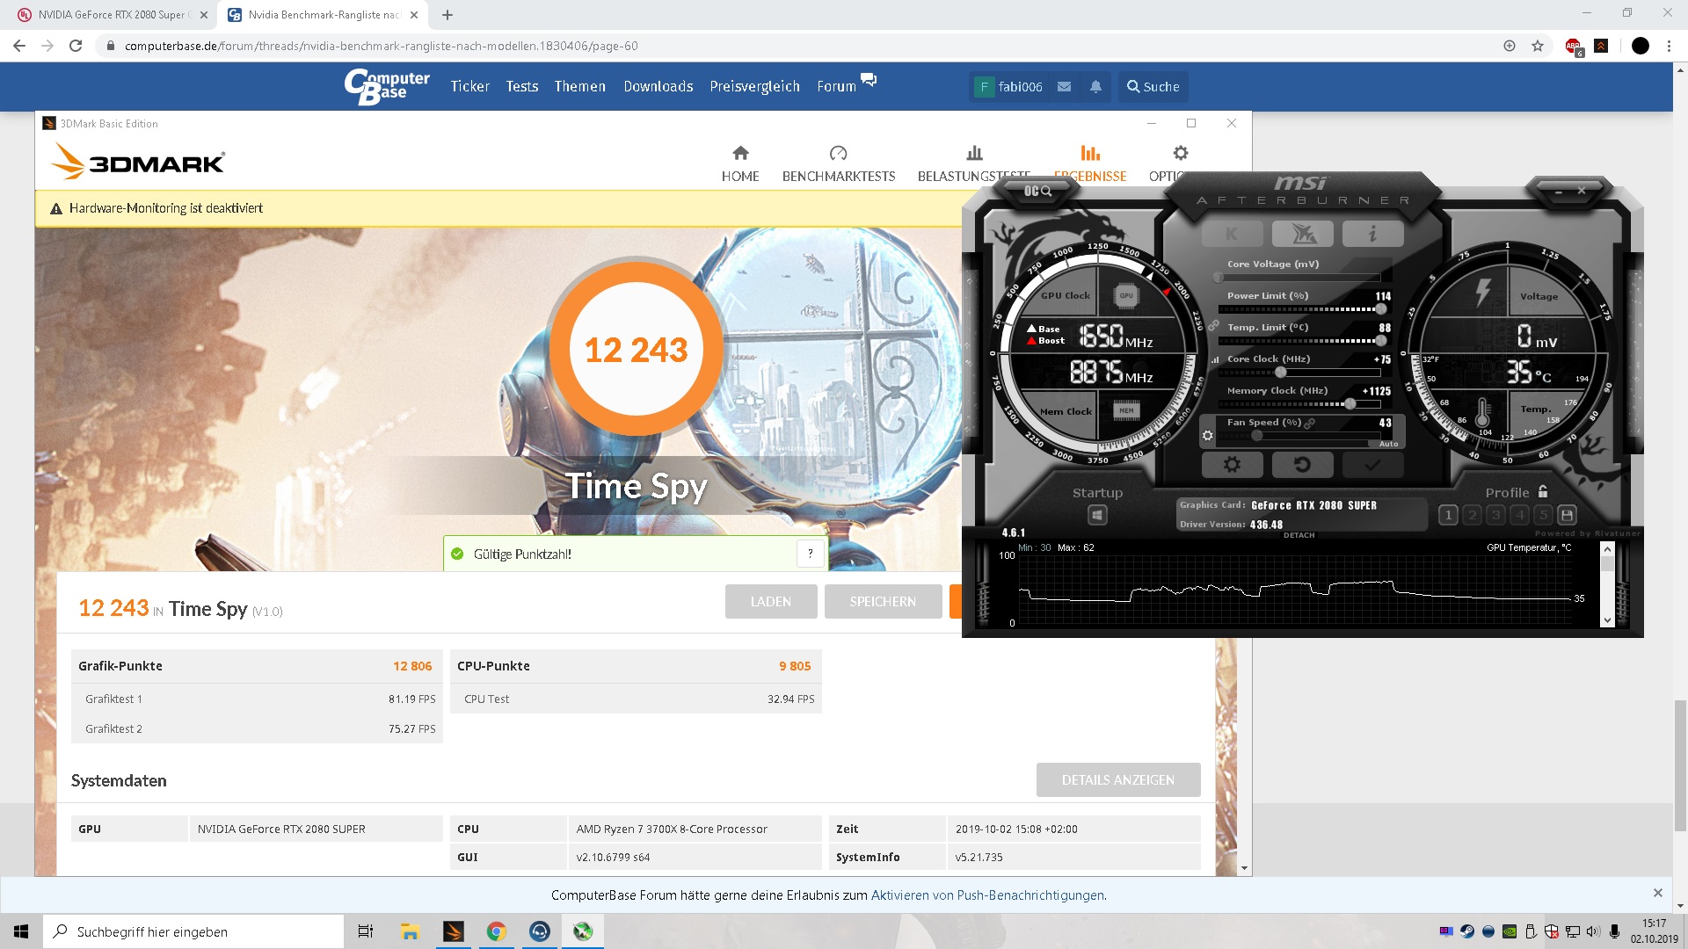Image resolution: width=1688 pixels, height=949 pixels.
Task: Click the Memory Clock slider handle
Action: point(1350,404)
